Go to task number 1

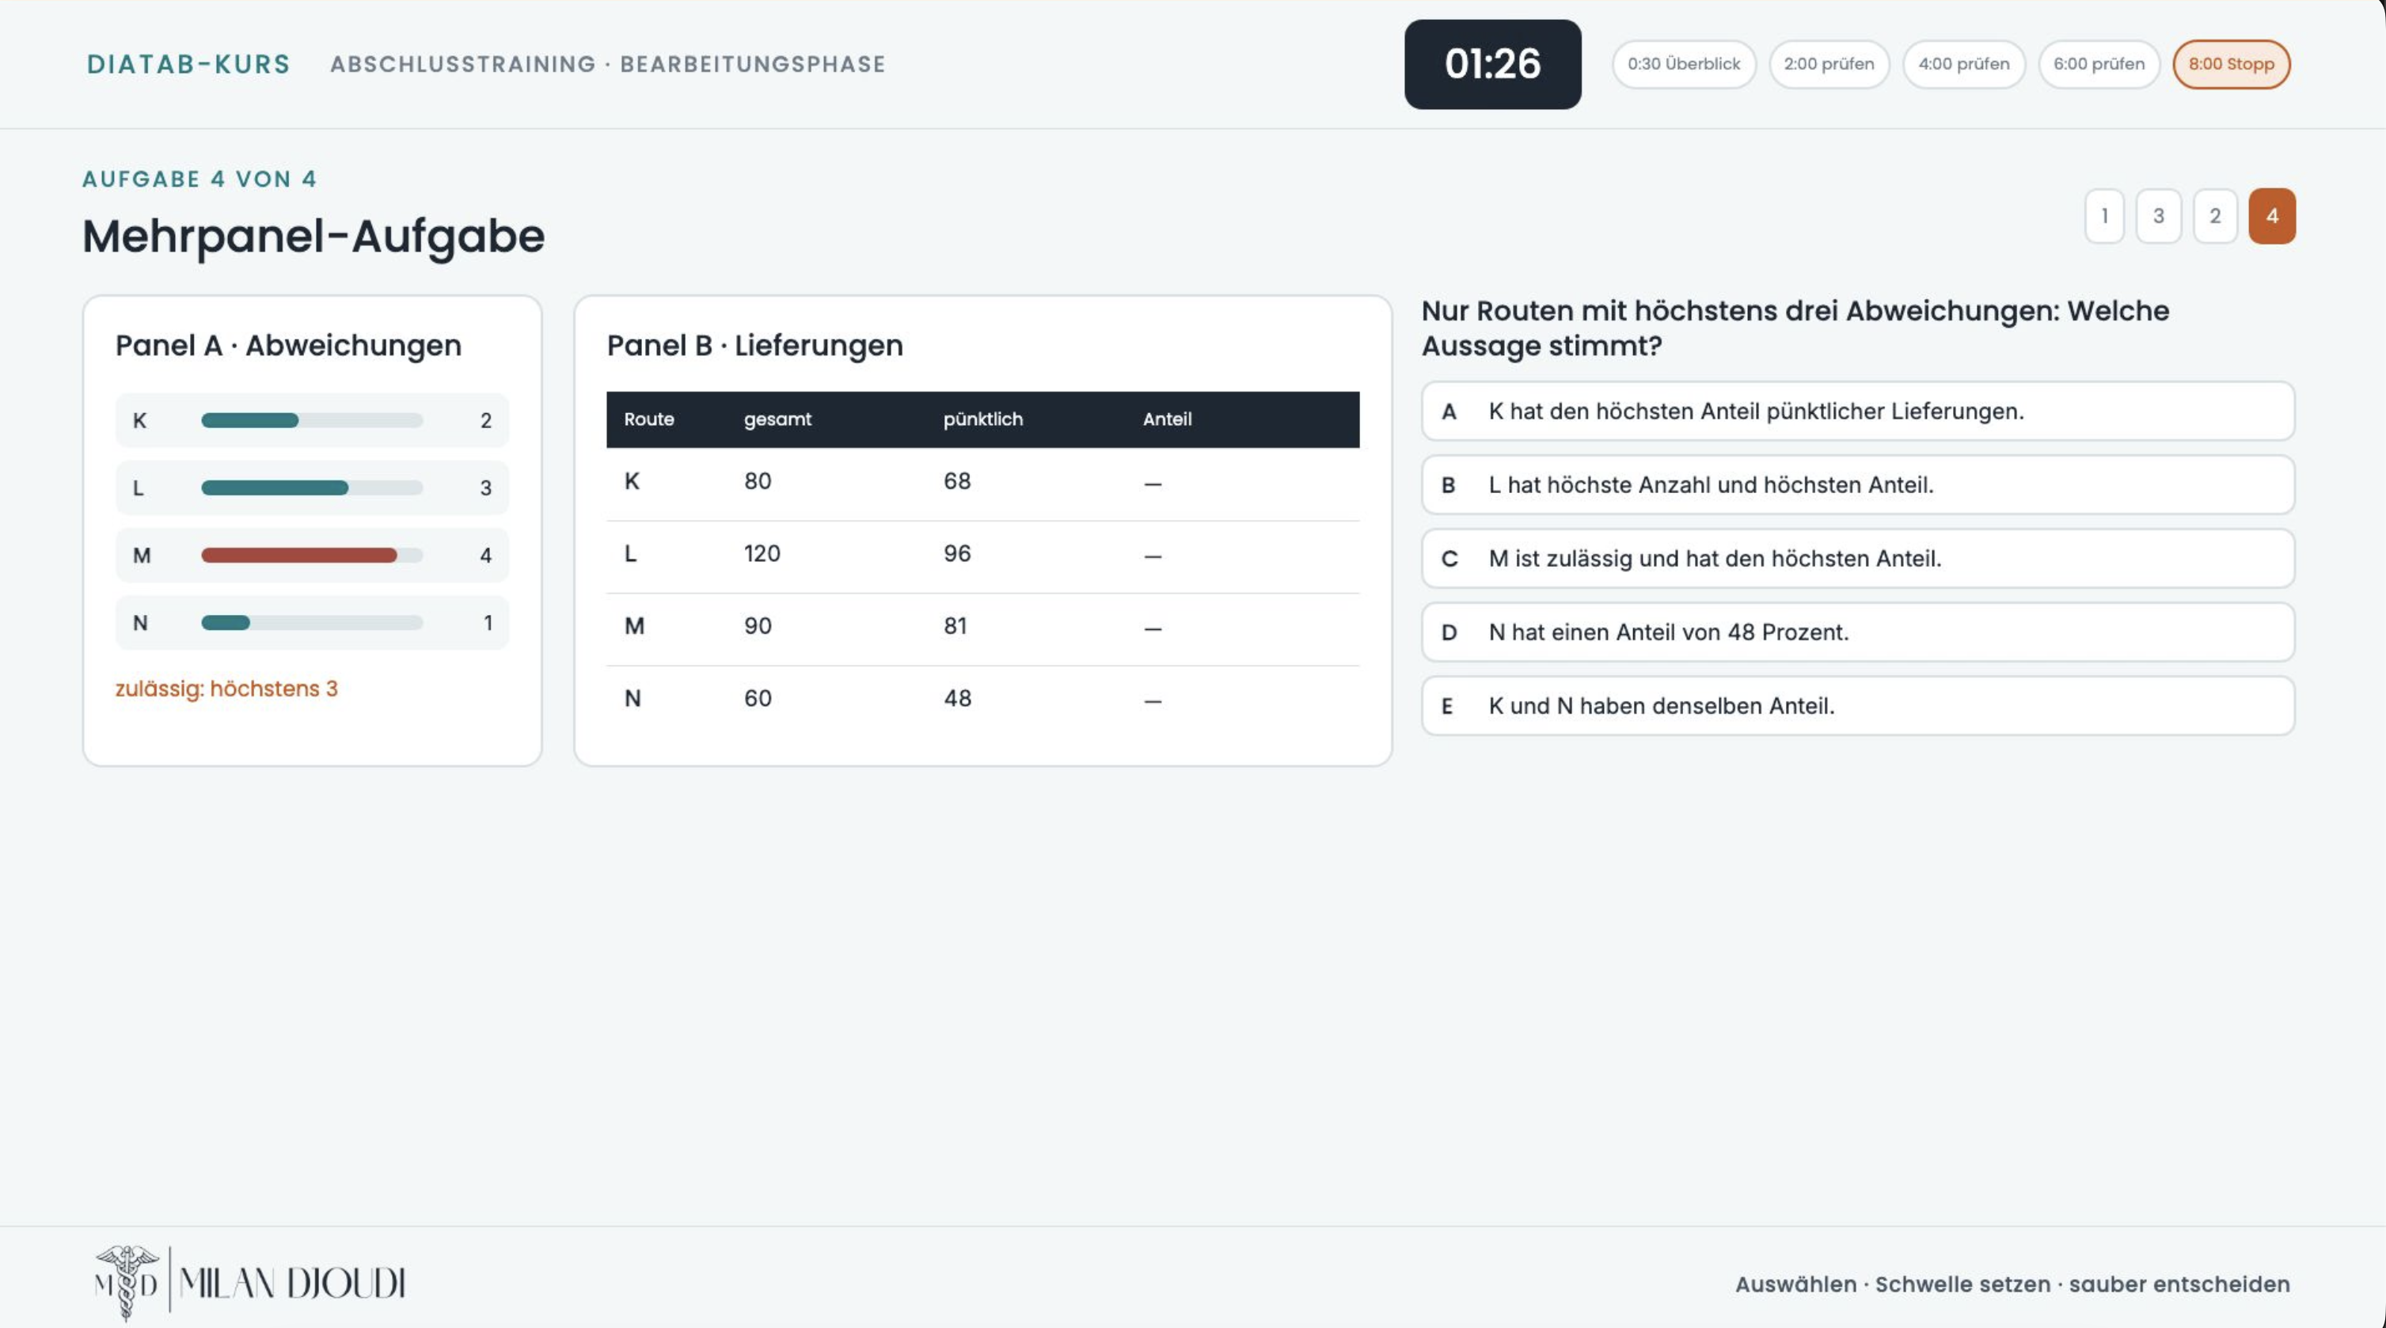2103,216
